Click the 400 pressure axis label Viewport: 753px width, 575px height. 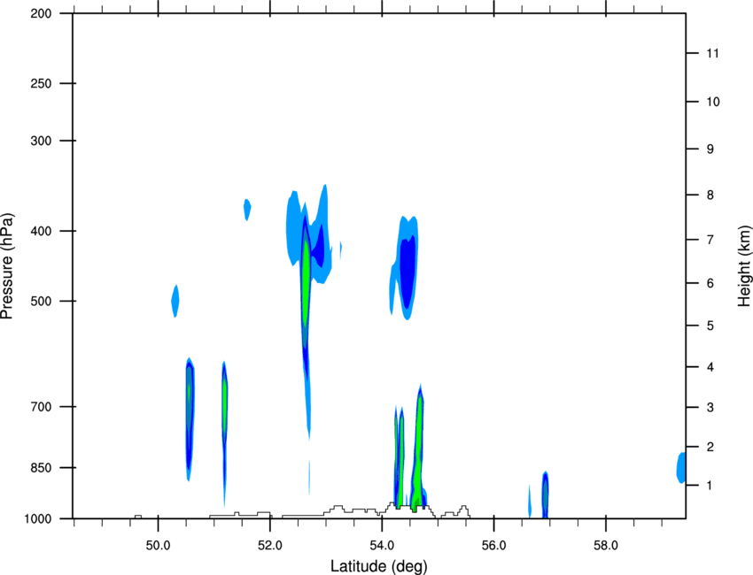[41, 231]
